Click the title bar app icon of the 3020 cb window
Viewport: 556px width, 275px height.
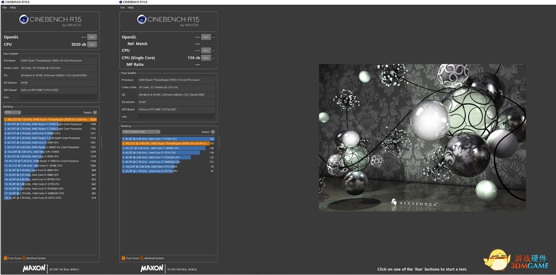click(x=3, y=2)
